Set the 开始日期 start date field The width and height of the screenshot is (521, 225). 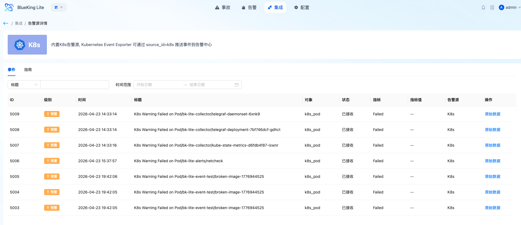pyautogui.click(x=158, y=85)
